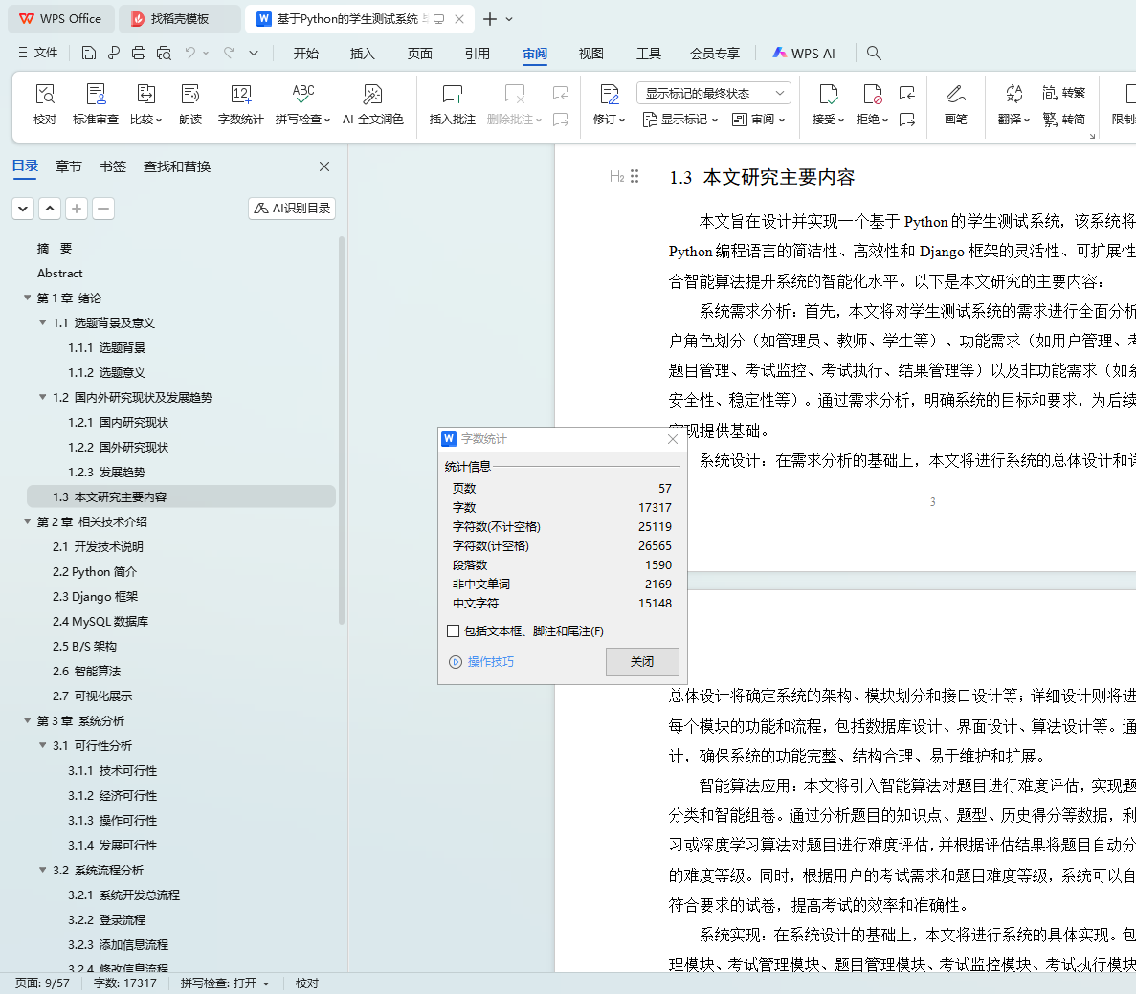Switch to the 开始 ribbon tab
Screen dimensions: 1136x994
point(305,53)
